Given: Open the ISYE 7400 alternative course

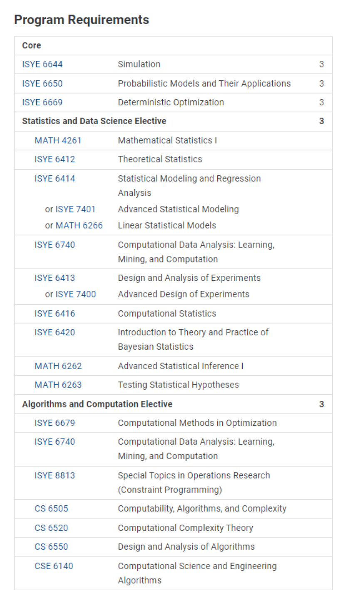Looking at the screenshot, I should 75,294.
